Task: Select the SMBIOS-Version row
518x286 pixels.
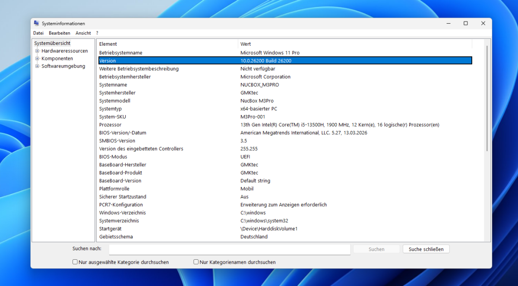Action: click(x=285, y=141)
